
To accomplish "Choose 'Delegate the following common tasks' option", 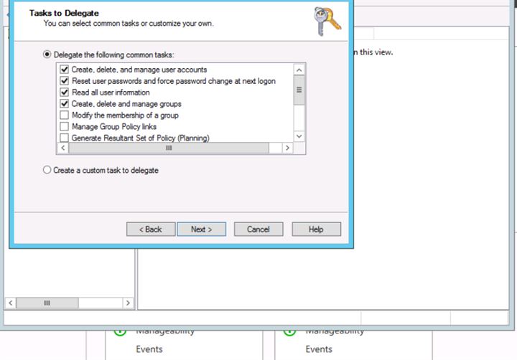I will click(47, 55).
